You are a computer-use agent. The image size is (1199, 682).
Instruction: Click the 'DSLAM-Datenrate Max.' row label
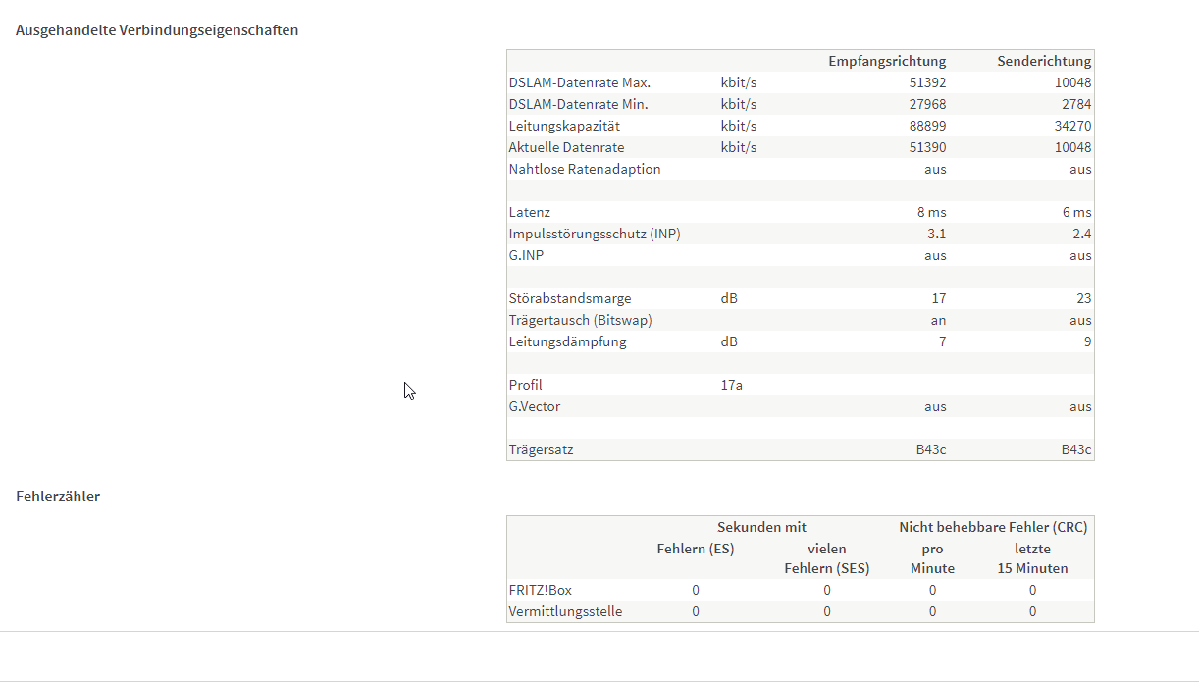point(580,82)
